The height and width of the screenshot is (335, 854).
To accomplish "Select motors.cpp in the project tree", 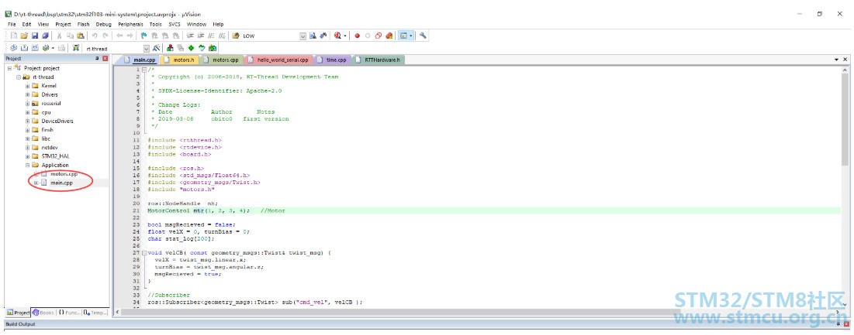I will (x=64, y=174).
